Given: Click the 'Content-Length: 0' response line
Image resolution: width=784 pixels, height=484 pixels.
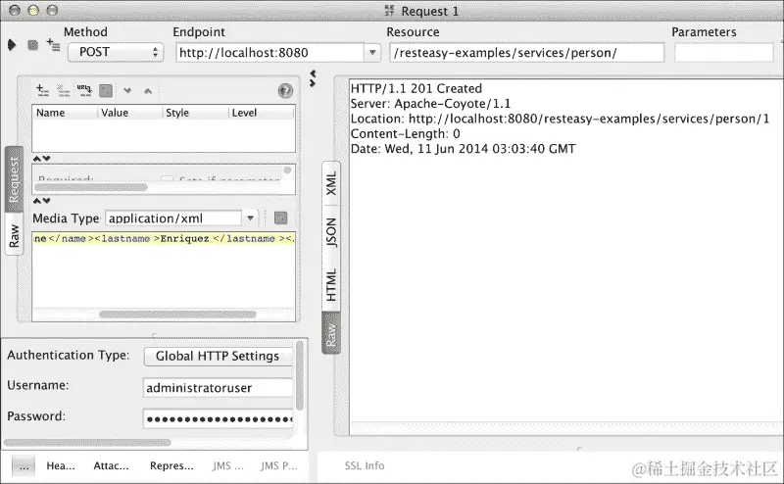Looking at the screenshot, I should pos(405,133).
